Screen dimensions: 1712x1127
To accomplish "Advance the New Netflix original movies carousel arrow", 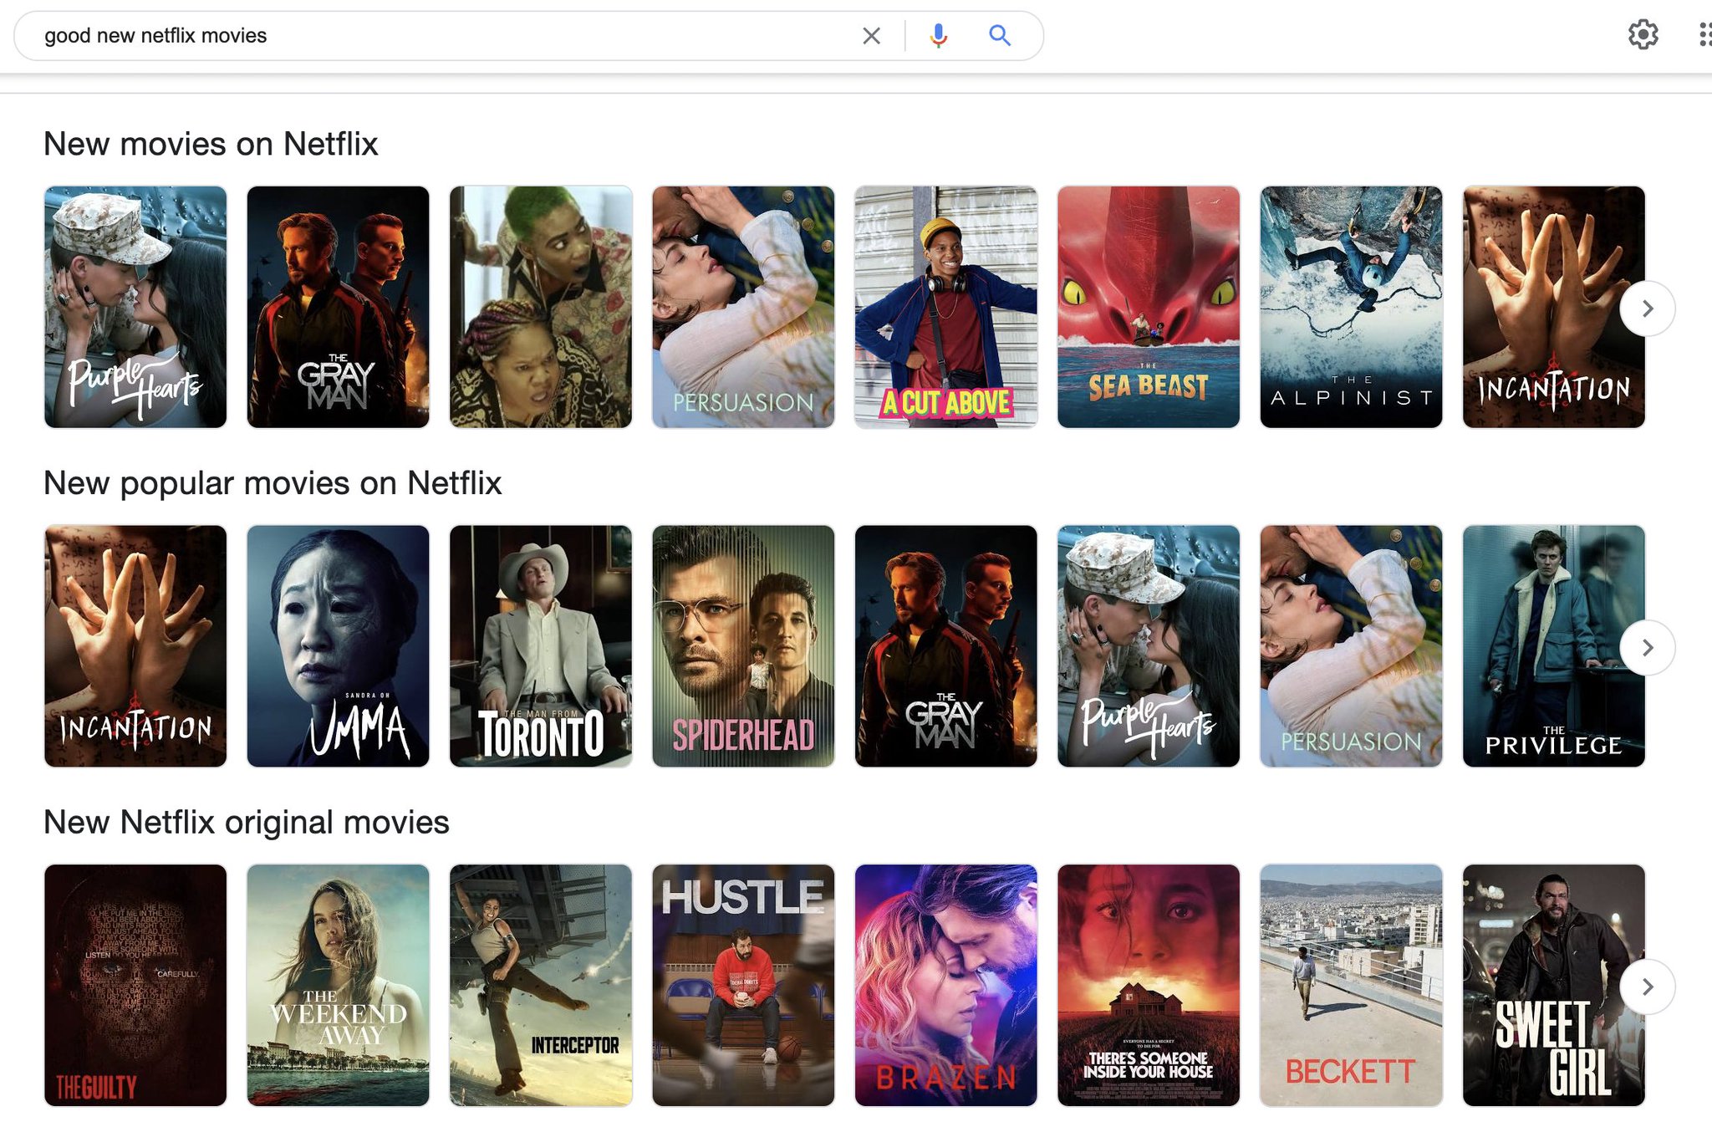I will point(1647,987).
